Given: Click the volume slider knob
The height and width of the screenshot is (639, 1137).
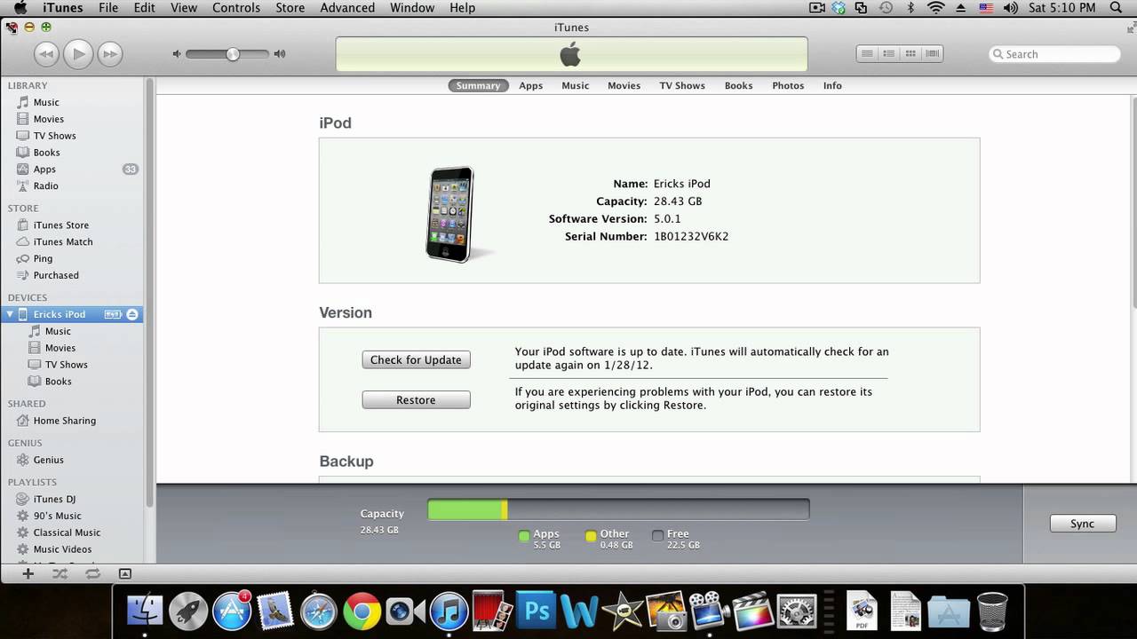Looking at the screenshot, I should 233,54.
